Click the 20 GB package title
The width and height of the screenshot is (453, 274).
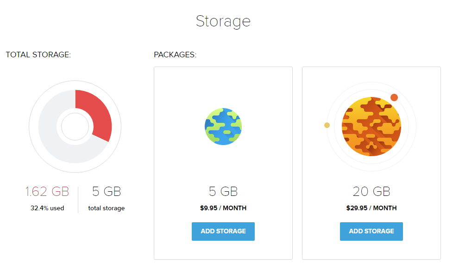click(371, 191)
